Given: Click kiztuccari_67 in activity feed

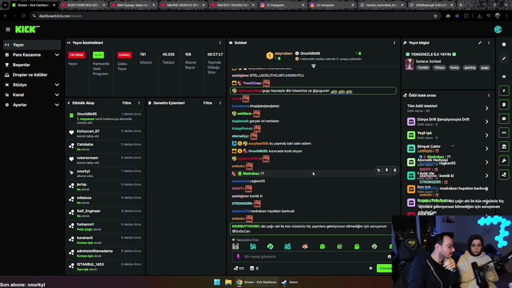Looking at the screenshot, I should (x=88, y=131).
